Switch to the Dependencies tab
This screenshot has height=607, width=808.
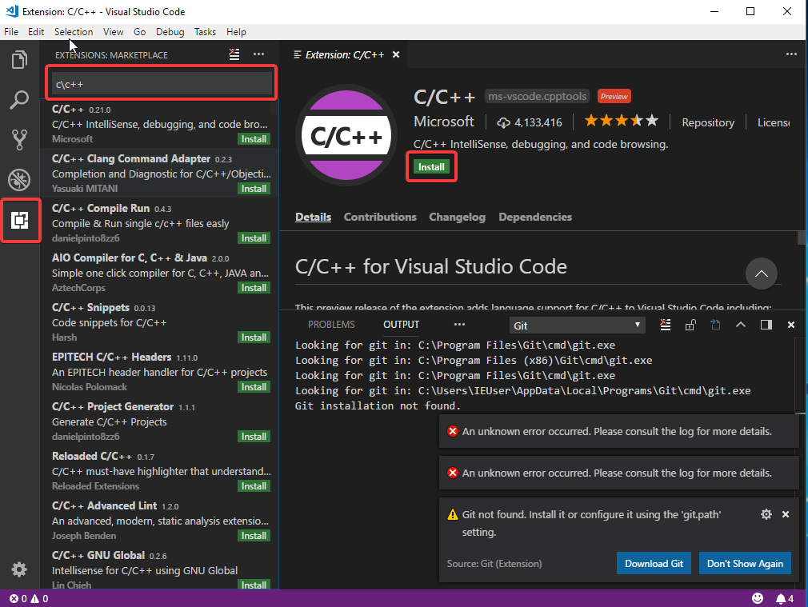[535, 217]
